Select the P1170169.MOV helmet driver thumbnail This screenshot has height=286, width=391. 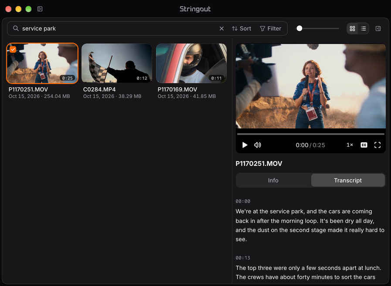[191, 63]
